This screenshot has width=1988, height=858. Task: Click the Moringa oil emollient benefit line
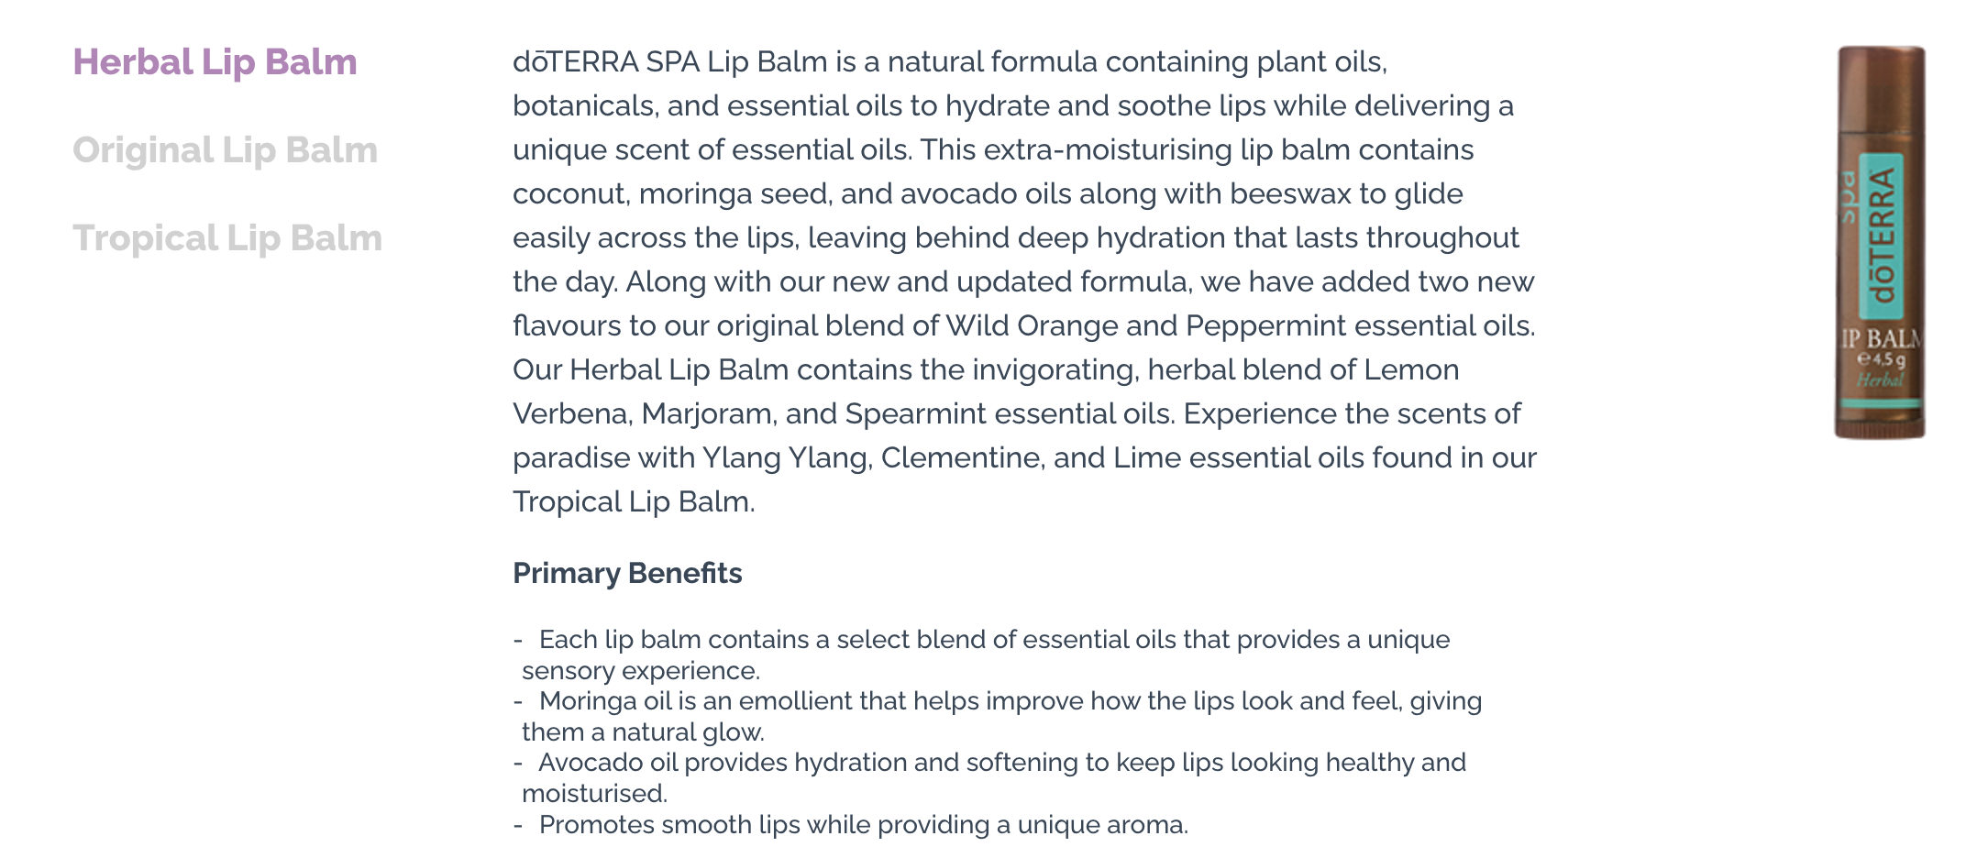click(x=998, y=716)
